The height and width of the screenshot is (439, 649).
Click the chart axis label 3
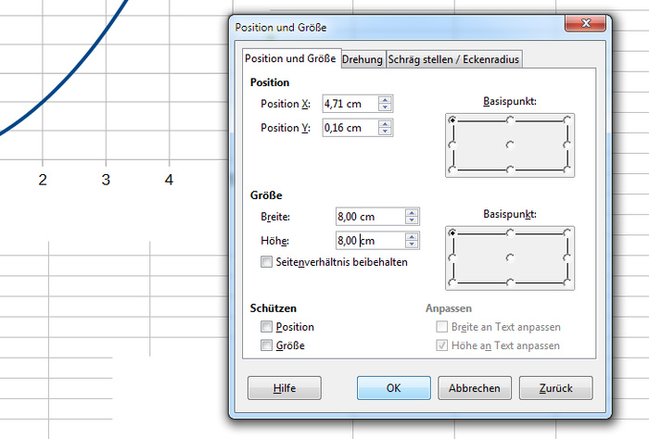(106, 180)
